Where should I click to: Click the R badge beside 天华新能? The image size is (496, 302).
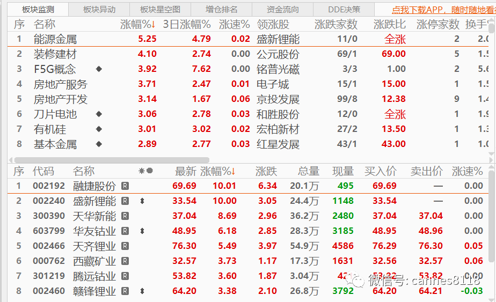pos(125,216)
